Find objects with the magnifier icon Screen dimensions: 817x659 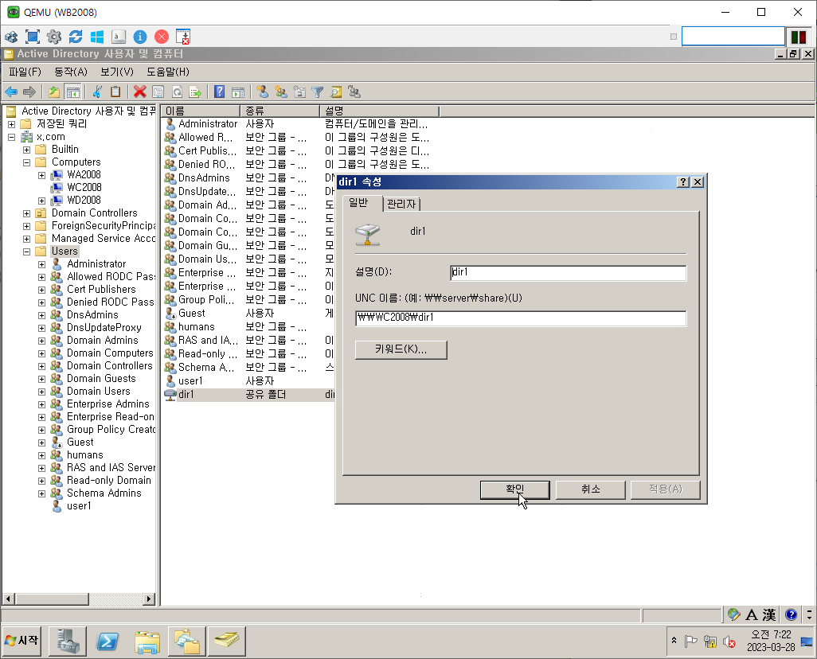336,92
